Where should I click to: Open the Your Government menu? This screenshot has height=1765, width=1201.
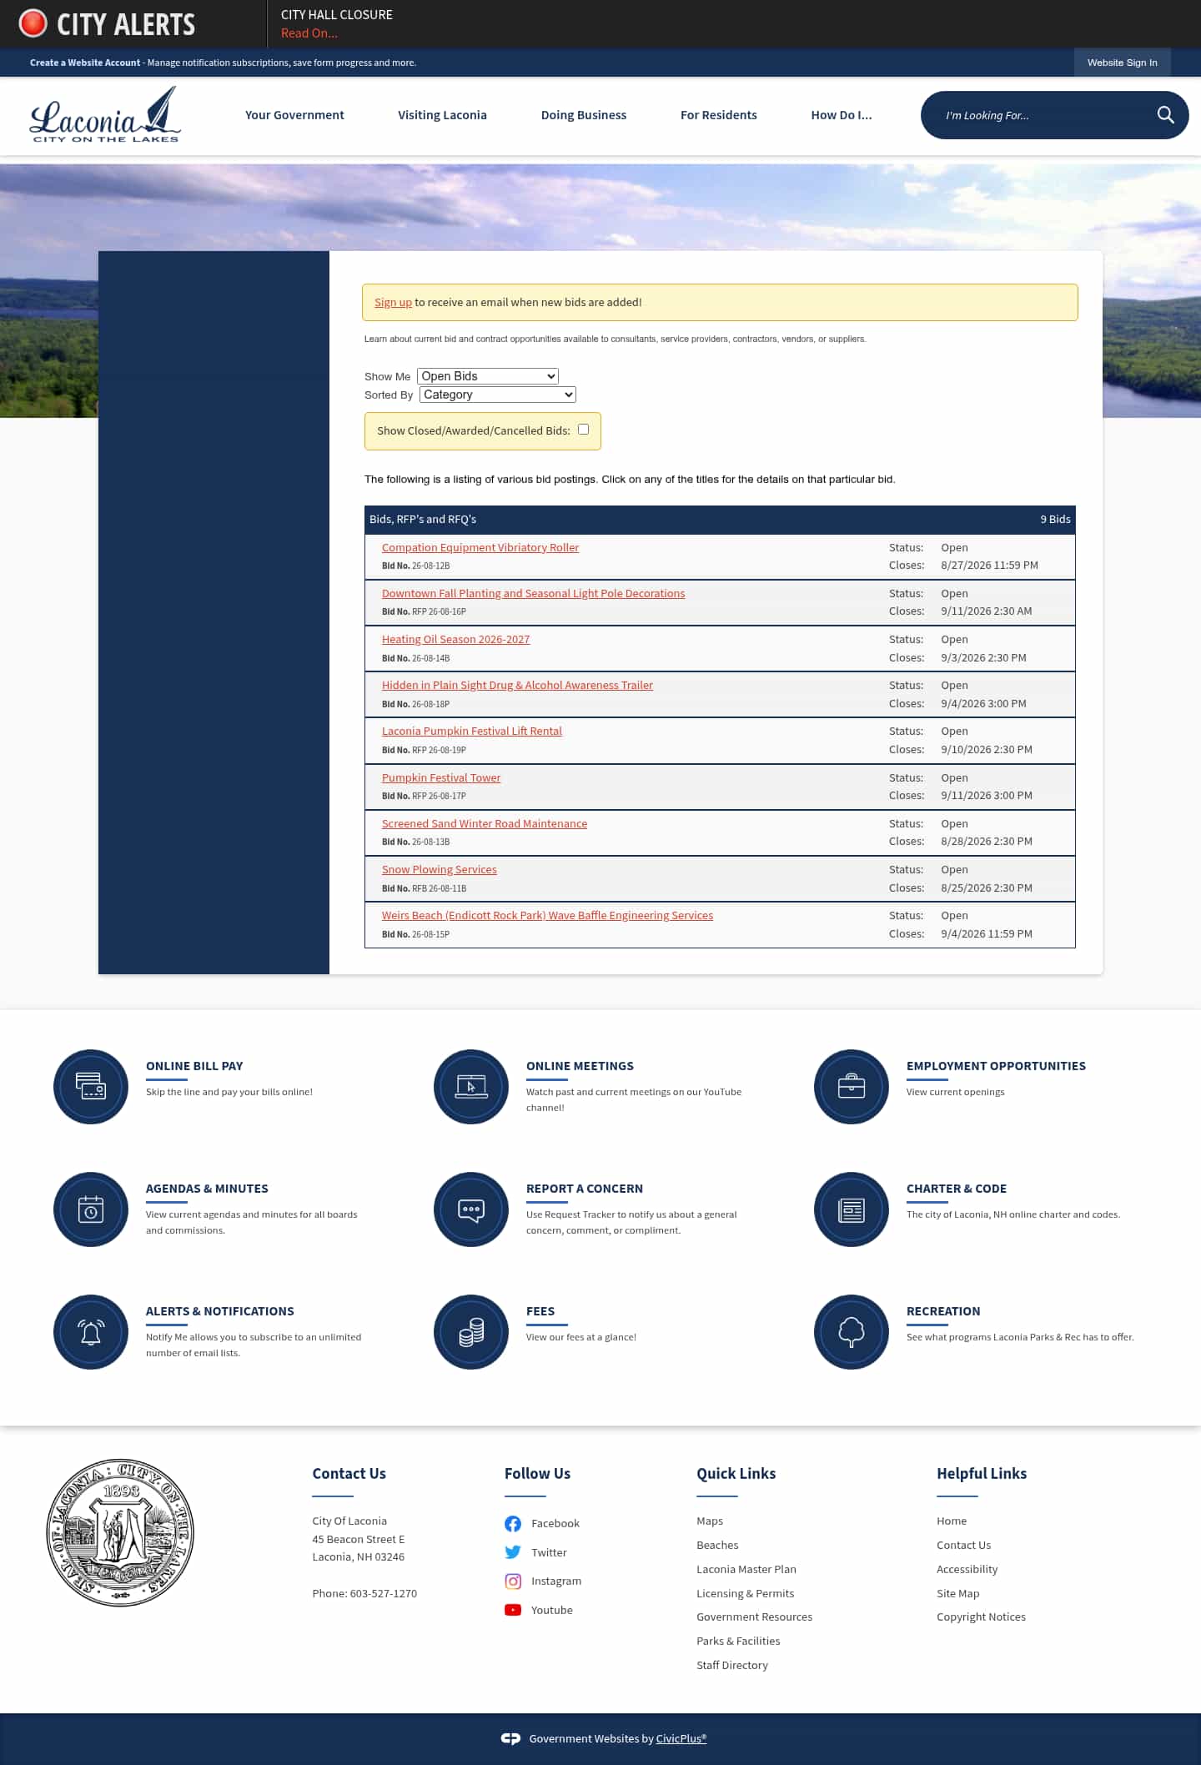point(294,115)
